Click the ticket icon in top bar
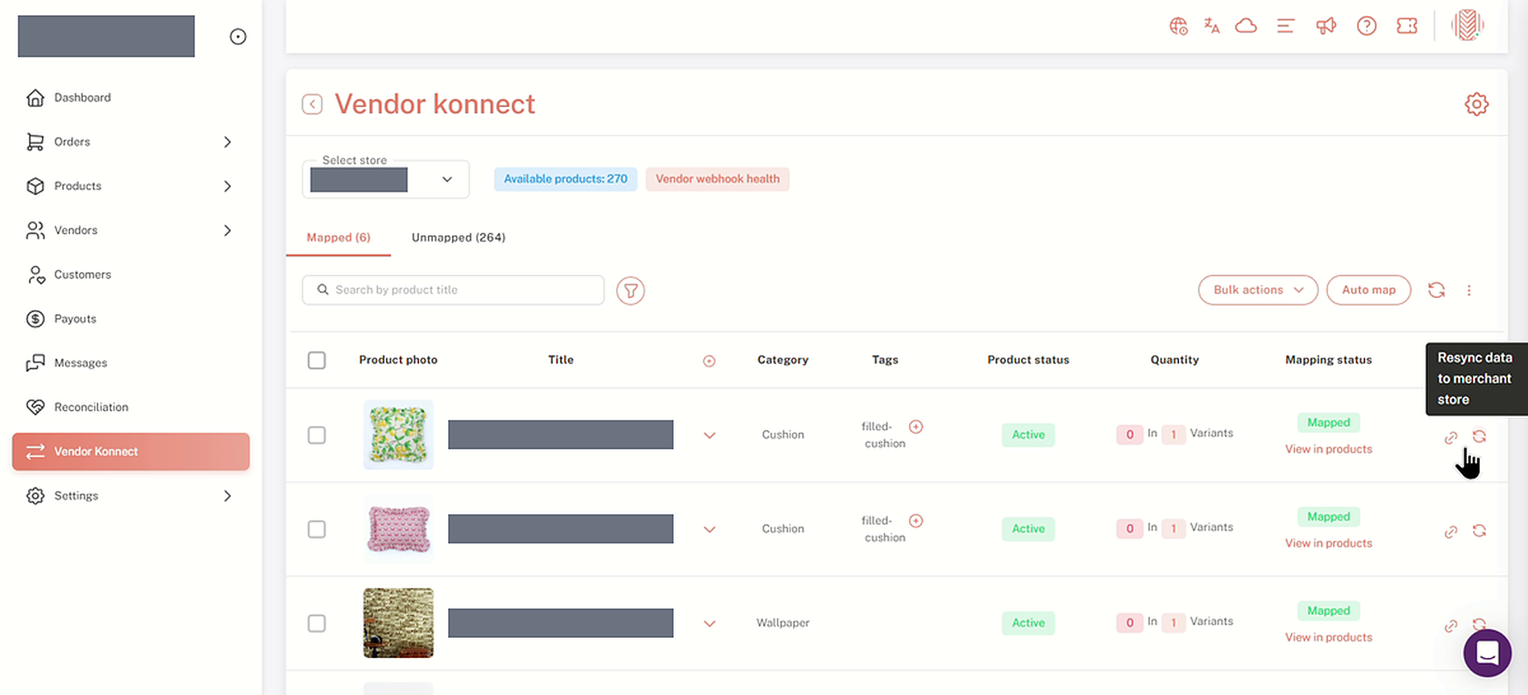The image size is (1528, 695). (1407, 26)
